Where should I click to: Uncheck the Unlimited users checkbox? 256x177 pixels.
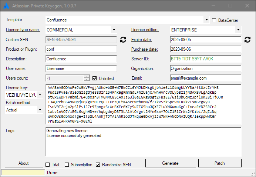click(x=95, y=79)
